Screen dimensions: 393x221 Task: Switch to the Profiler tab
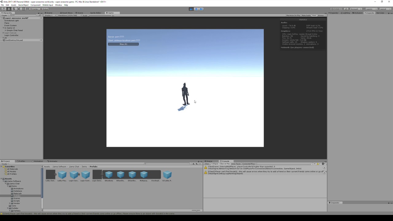tap(21, 161)
